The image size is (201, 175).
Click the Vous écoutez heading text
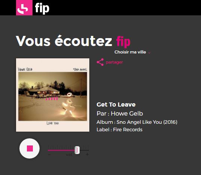coord(64,41)
